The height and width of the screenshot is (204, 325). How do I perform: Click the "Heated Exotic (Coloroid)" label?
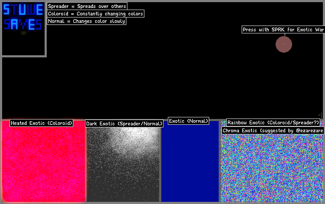coord(41,123)
